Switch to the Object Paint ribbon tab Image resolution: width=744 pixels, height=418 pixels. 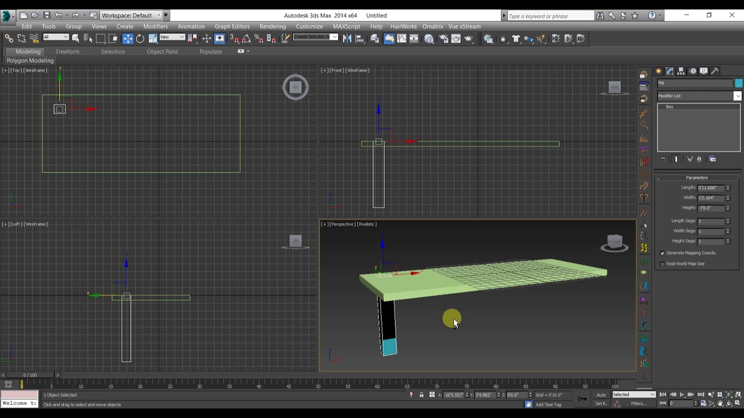click(162, 52)
